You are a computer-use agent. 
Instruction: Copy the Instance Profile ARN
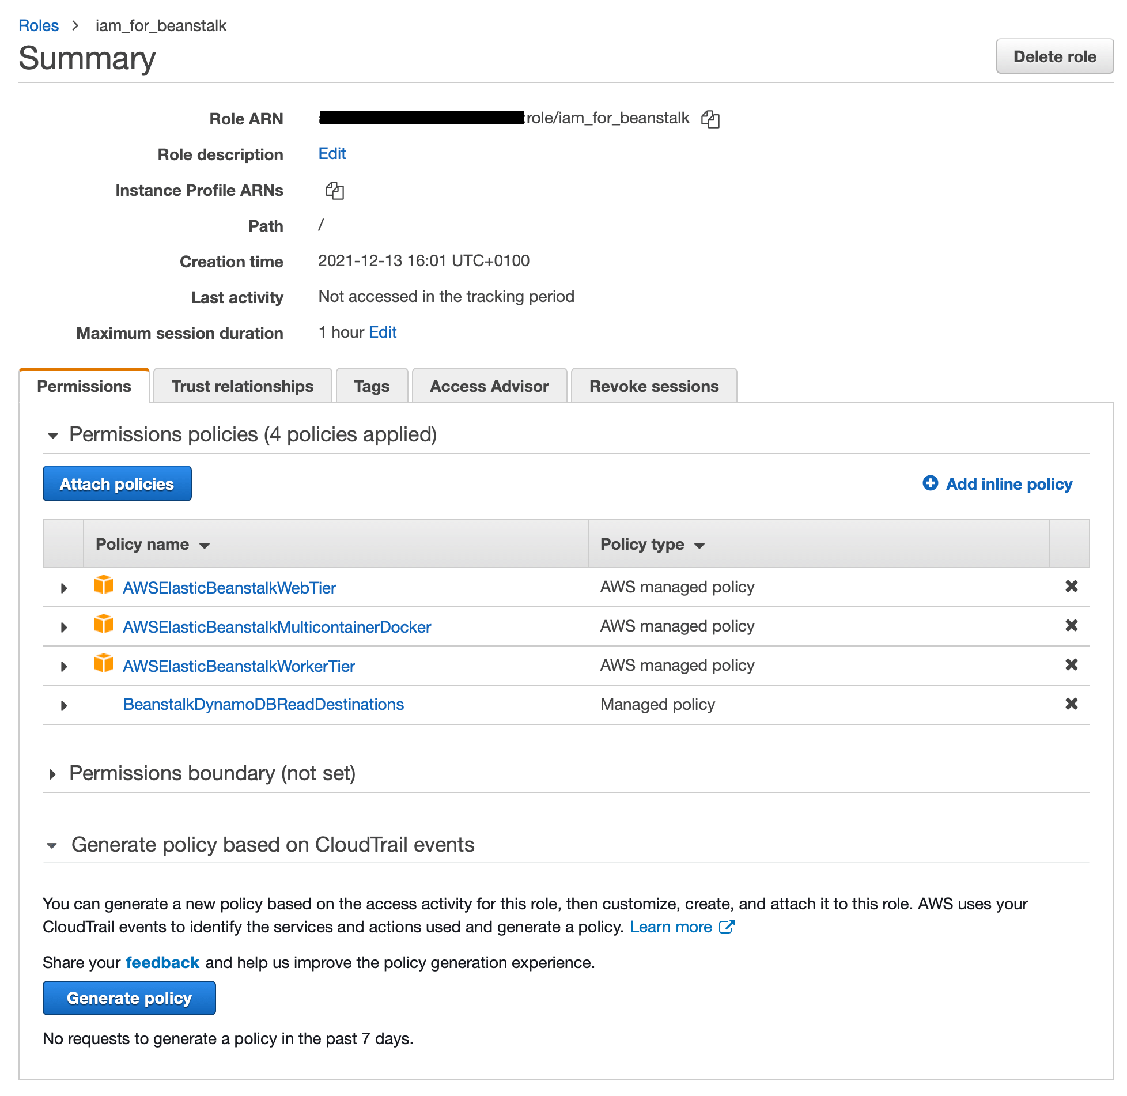[334, 190]
